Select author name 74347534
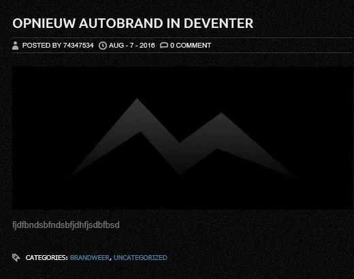The height and width of the screenshot is (279, 354). [x=78, y=46]
